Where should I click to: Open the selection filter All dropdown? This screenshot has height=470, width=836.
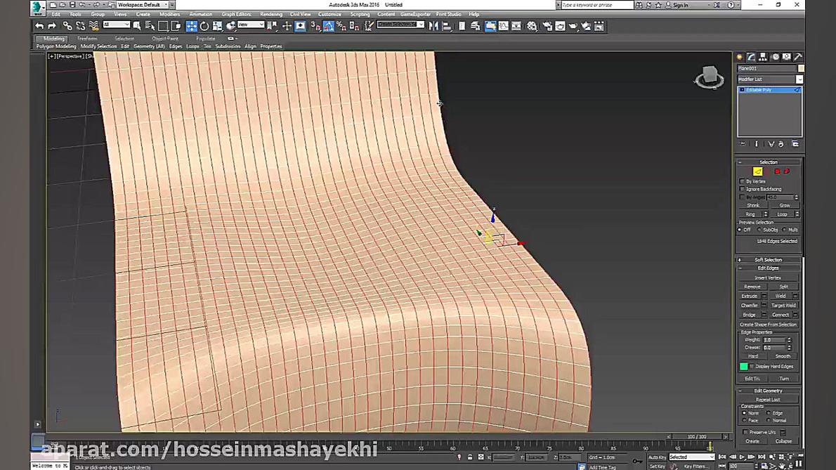point(116,25)
